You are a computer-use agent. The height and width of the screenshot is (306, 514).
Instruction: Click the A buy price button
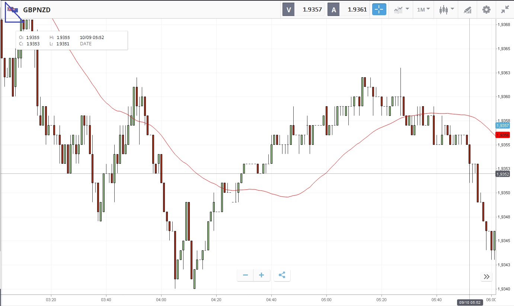348,10
